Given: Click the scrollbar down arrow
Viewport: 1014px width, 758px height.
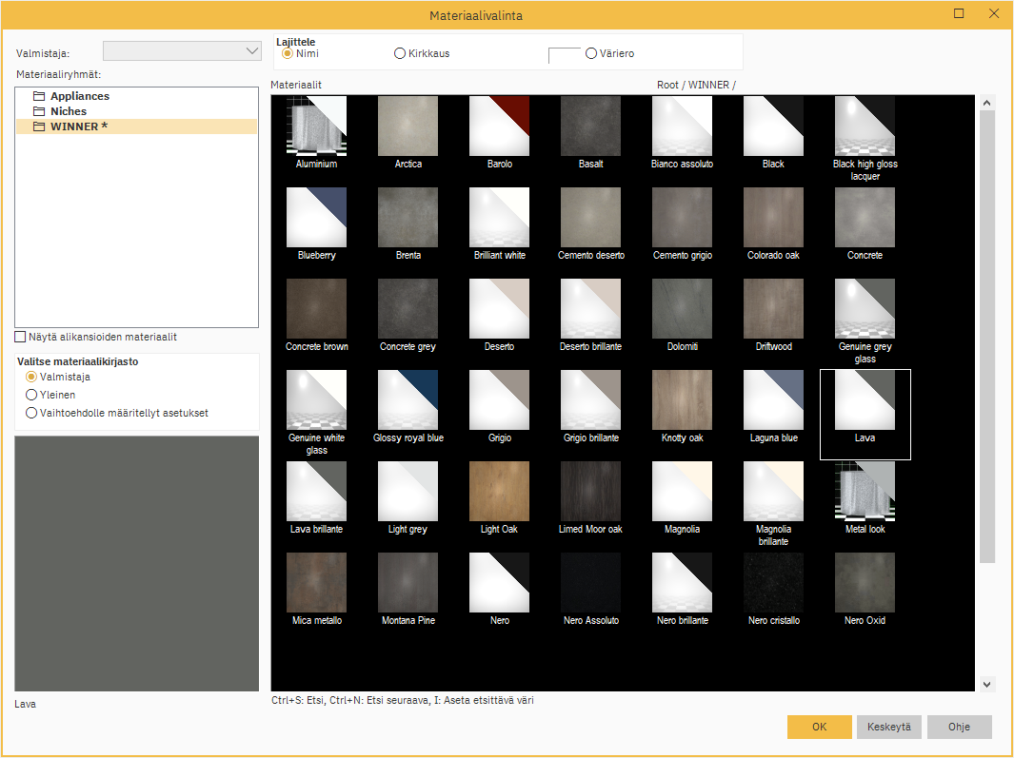Looking at the screenshot, I should pyautogui.click(x=987, y=684).
